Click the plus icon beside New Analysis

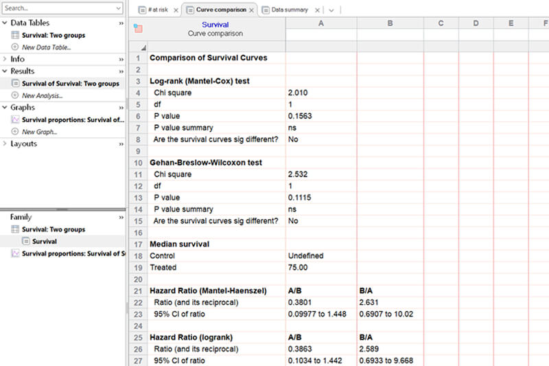coord(15,95)
